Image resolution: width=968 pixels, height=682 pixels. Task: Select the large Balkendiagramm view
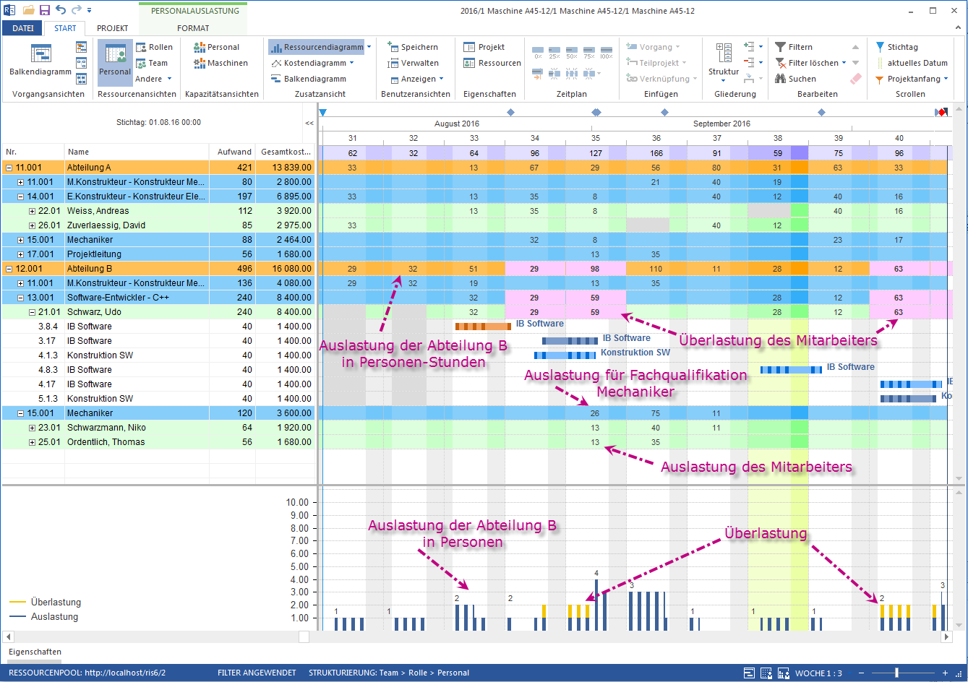[x=40, y=61]
